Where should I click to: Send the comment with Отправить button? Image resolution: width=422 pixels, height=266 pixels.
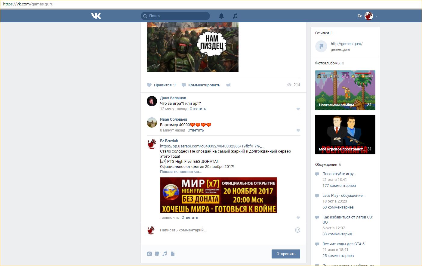[x=286, y=254]
